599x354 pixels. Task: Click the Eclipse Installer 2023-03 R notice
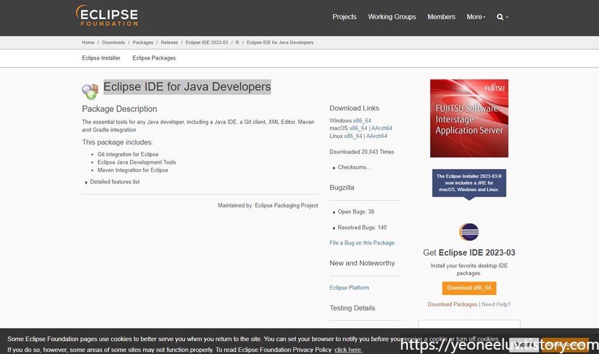[x=469, y=183]
